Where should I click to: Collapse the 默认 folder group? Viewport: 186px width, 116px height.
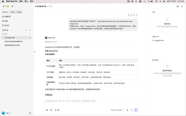tap(5, 34)
